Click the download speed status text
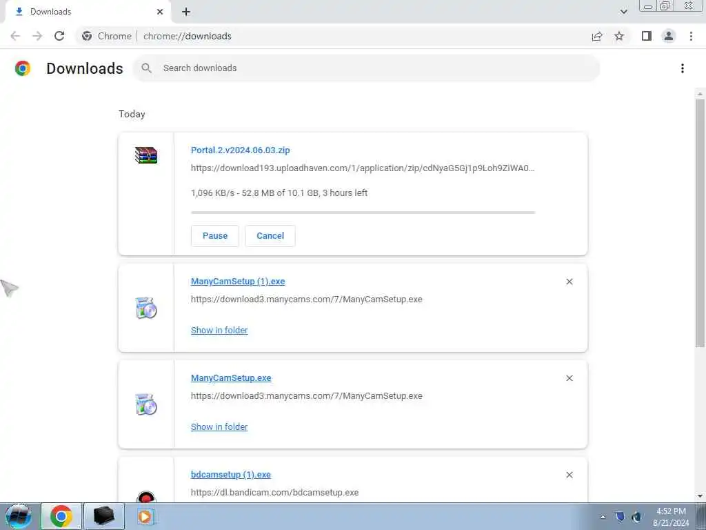 (x=279, y=193)
